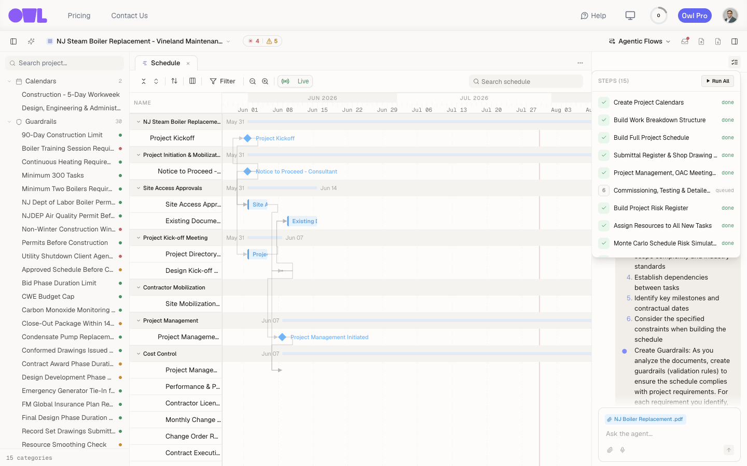Click the export document icon
Image resolution: width=747 pixels, height=466 pixels.
(718, 41)
